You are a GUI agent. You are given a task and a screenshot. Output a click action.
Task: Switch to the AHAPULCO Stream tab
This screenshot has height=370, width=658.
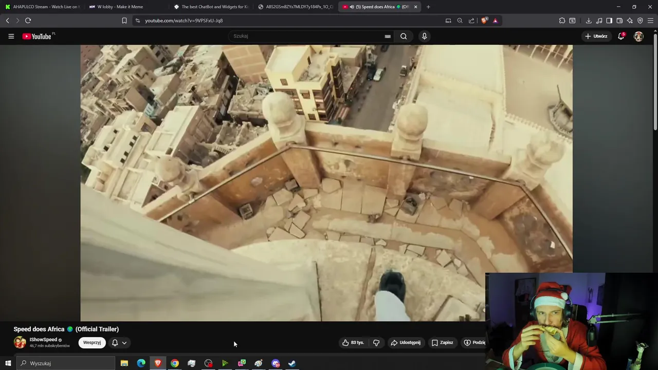[42, 7]
